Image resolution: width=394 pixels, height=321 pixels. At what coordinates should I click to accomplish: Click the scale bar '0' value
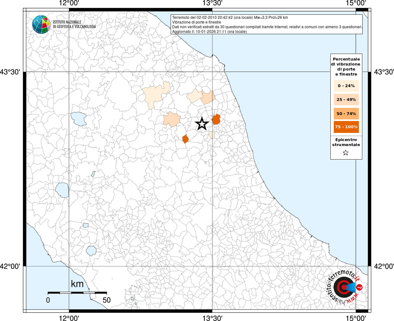(48, 300)
